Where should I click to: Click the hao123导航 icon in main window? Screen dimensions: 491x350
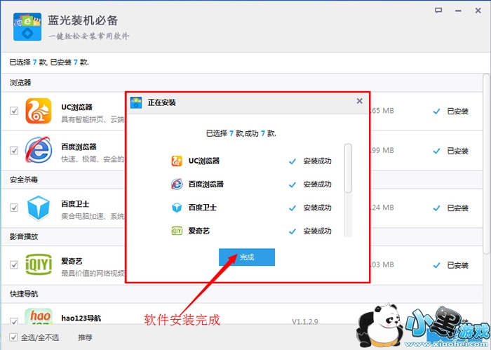click(x=38, y=316)
